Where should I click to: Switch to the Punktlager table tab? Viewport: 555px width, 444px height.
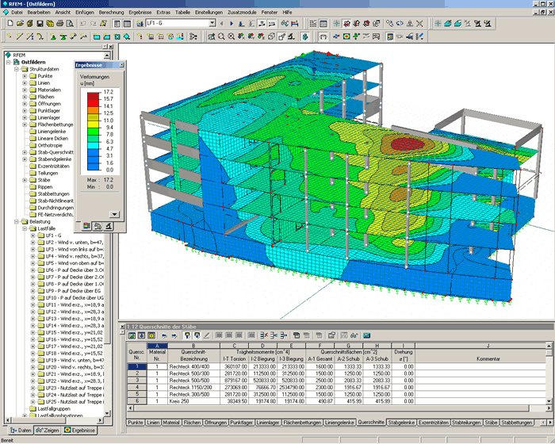tap(241, 423)
